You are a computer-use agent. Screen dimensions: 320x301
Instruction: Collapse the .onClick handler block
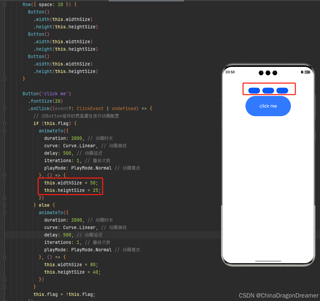point(4,109)
